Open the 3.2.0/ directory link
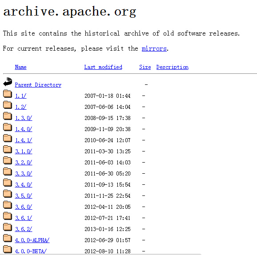Image resolution: width=257 pixels, height=255 pixels. (24, 163)
